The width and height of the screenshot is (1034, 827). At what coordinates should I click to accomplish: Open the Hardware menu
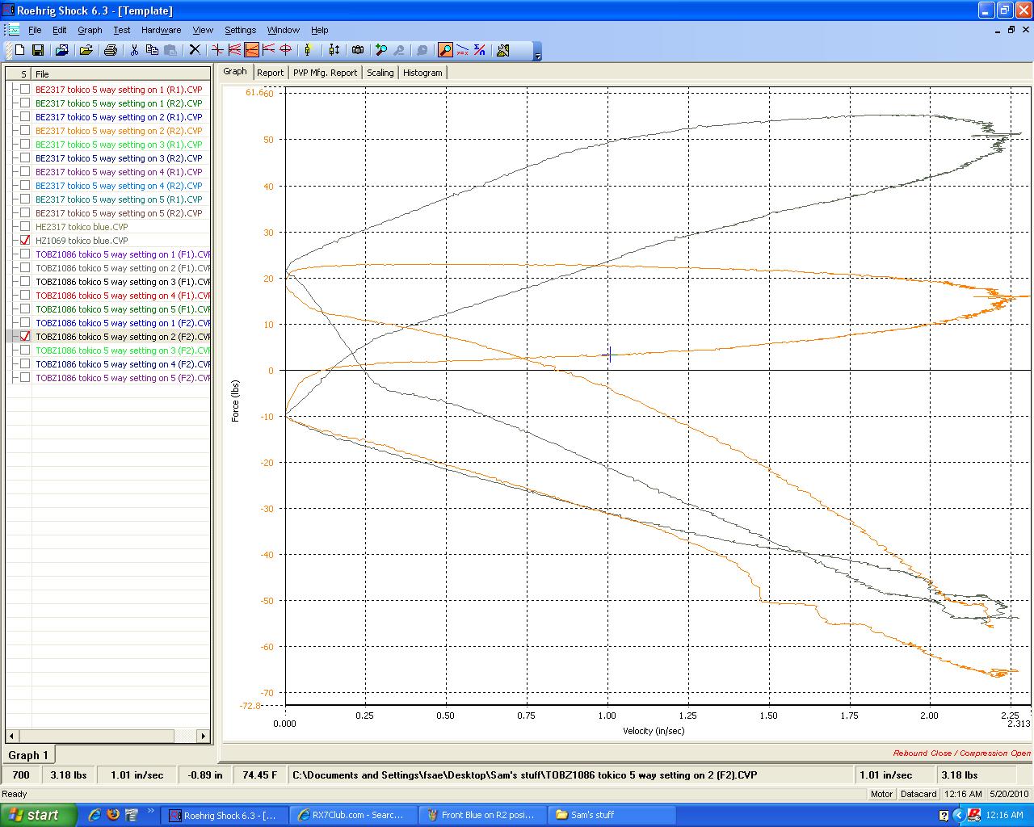161,30
